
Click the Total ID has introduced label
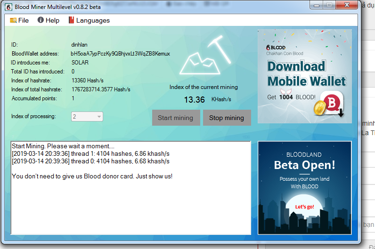(x=38, y=72)
